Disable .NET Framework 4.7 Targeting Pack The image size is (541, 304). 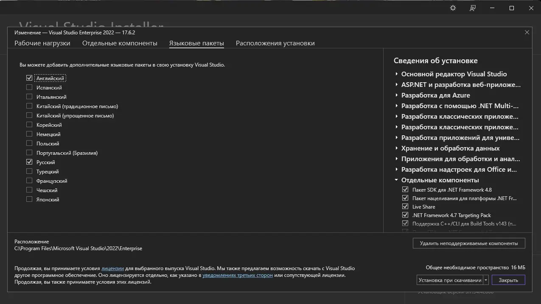405,215
